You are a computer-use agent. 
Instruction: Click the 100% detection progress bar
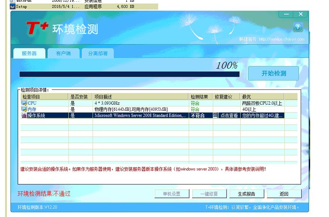click(129, 74)
